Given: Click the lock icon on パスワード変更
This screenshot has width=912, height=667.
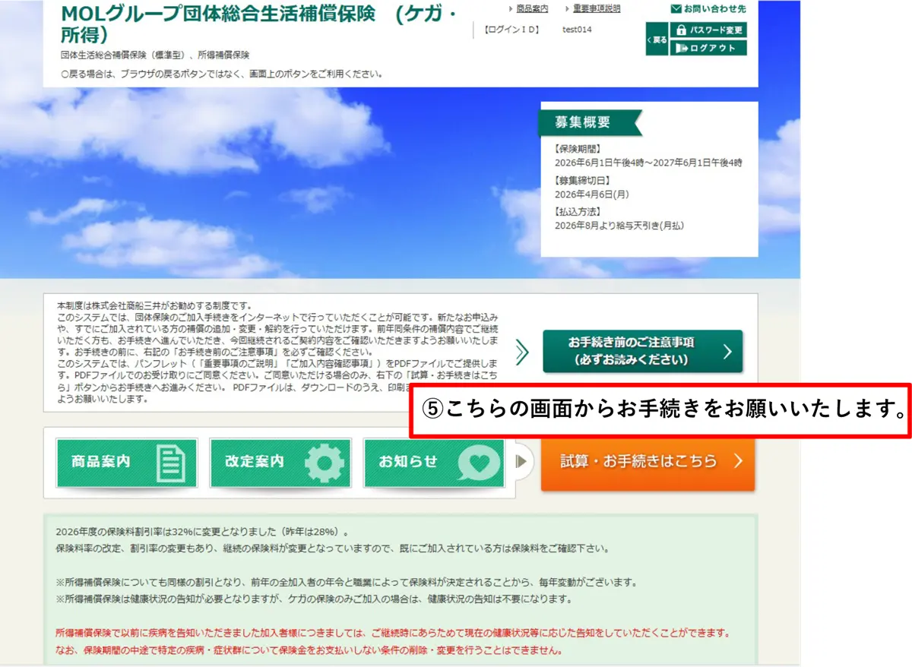Looking at the screenshot, I should (682, 30).
